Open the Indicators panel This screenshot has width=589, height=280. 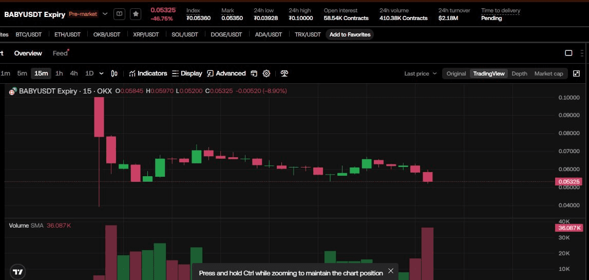(148, 73)
